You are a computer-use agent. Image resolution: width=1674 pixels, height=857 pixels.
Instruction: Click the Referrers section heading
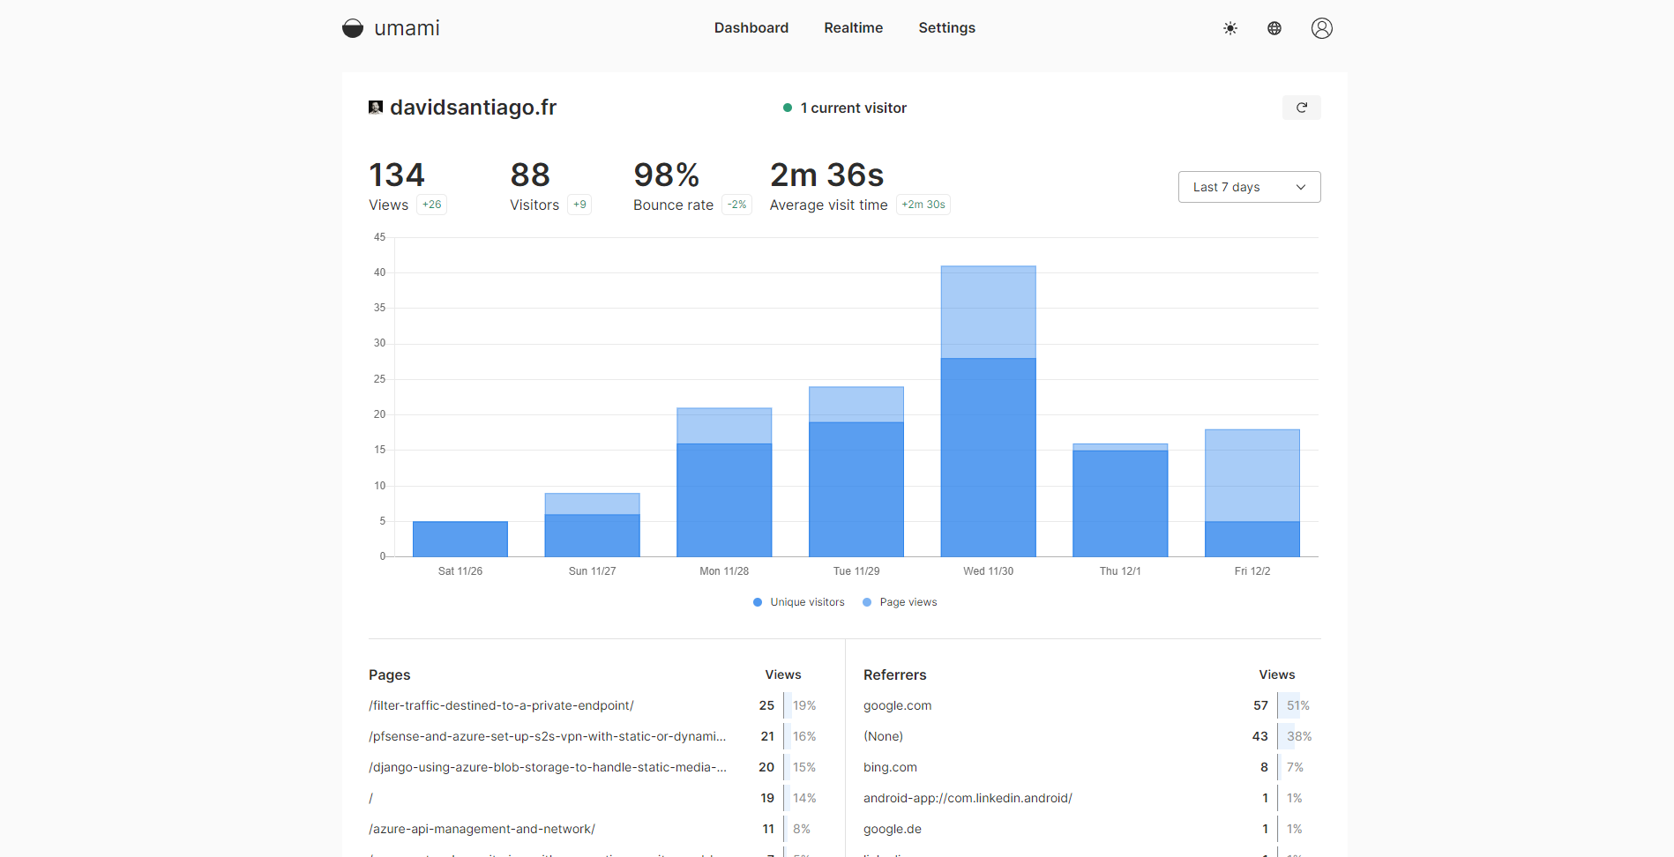click(x=895, y=674)
